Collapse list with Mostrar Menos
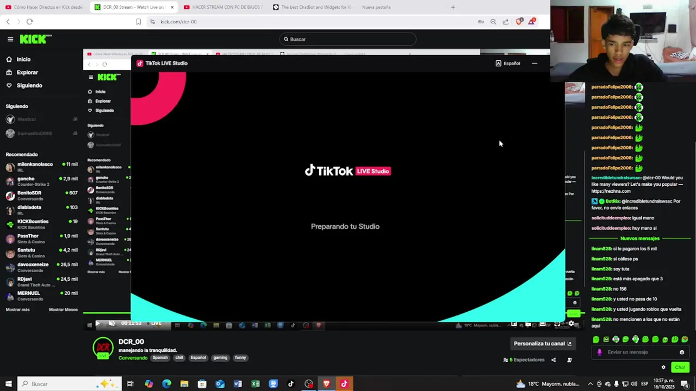The image size is (696, 391). coord(63,310)
